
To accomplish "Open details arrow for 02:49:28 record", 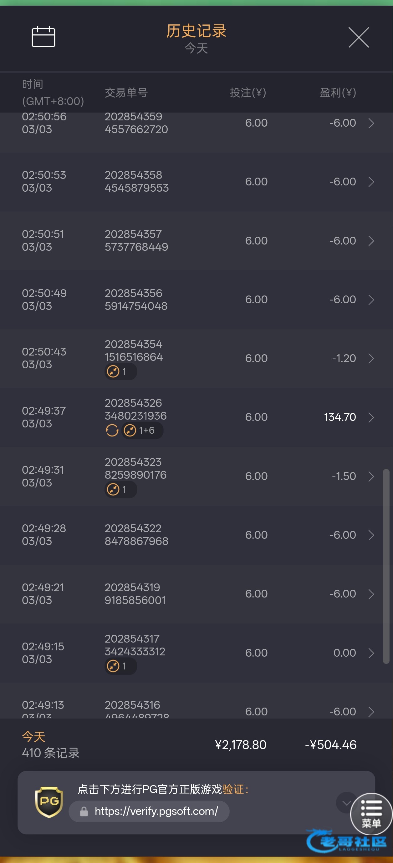I will point(371,535).
